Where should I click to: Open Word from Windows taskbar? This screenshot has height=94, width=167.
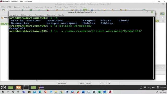[83, 92]
